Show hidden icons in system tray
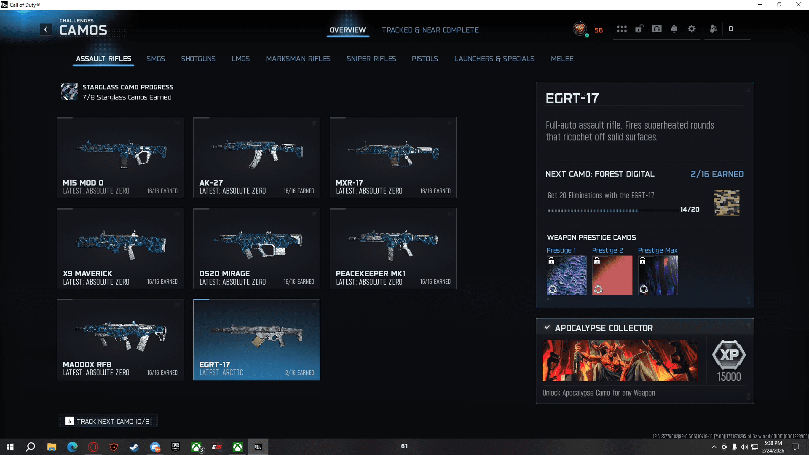Image resolution: width=809 pixels, height=455 pixels. tap(714, 447)
